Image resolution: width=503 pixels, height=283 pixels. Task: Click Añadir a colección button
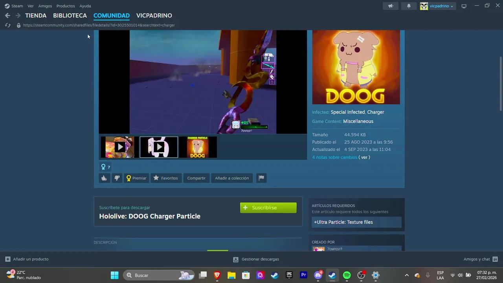[232, 178]
